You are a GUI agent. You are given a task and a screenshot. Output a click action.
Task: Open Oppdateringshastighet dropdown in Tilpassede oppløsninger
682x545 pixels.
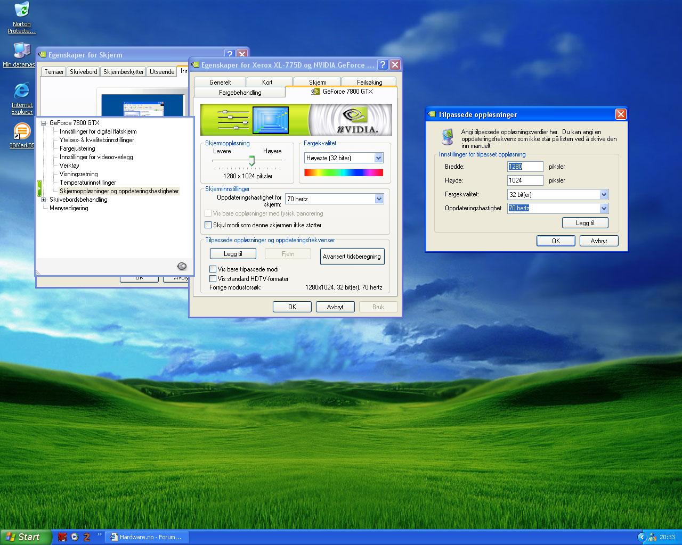(604, 209)
